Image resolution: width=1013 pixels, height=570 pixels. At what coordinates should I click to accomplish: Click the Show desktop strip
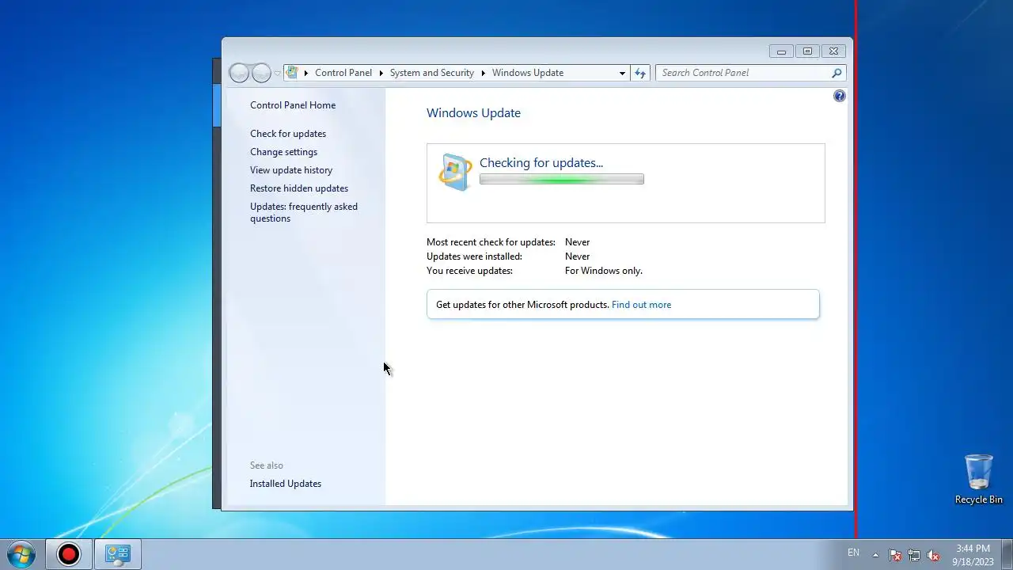(1007, 554)
